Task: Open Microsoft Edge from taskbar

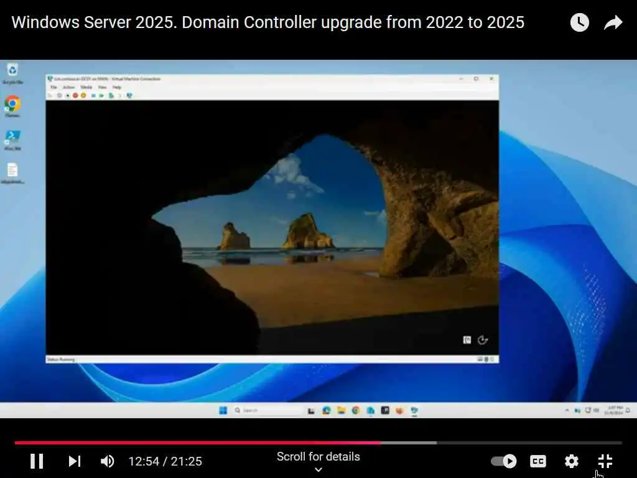Action: (x=326, y=411)
